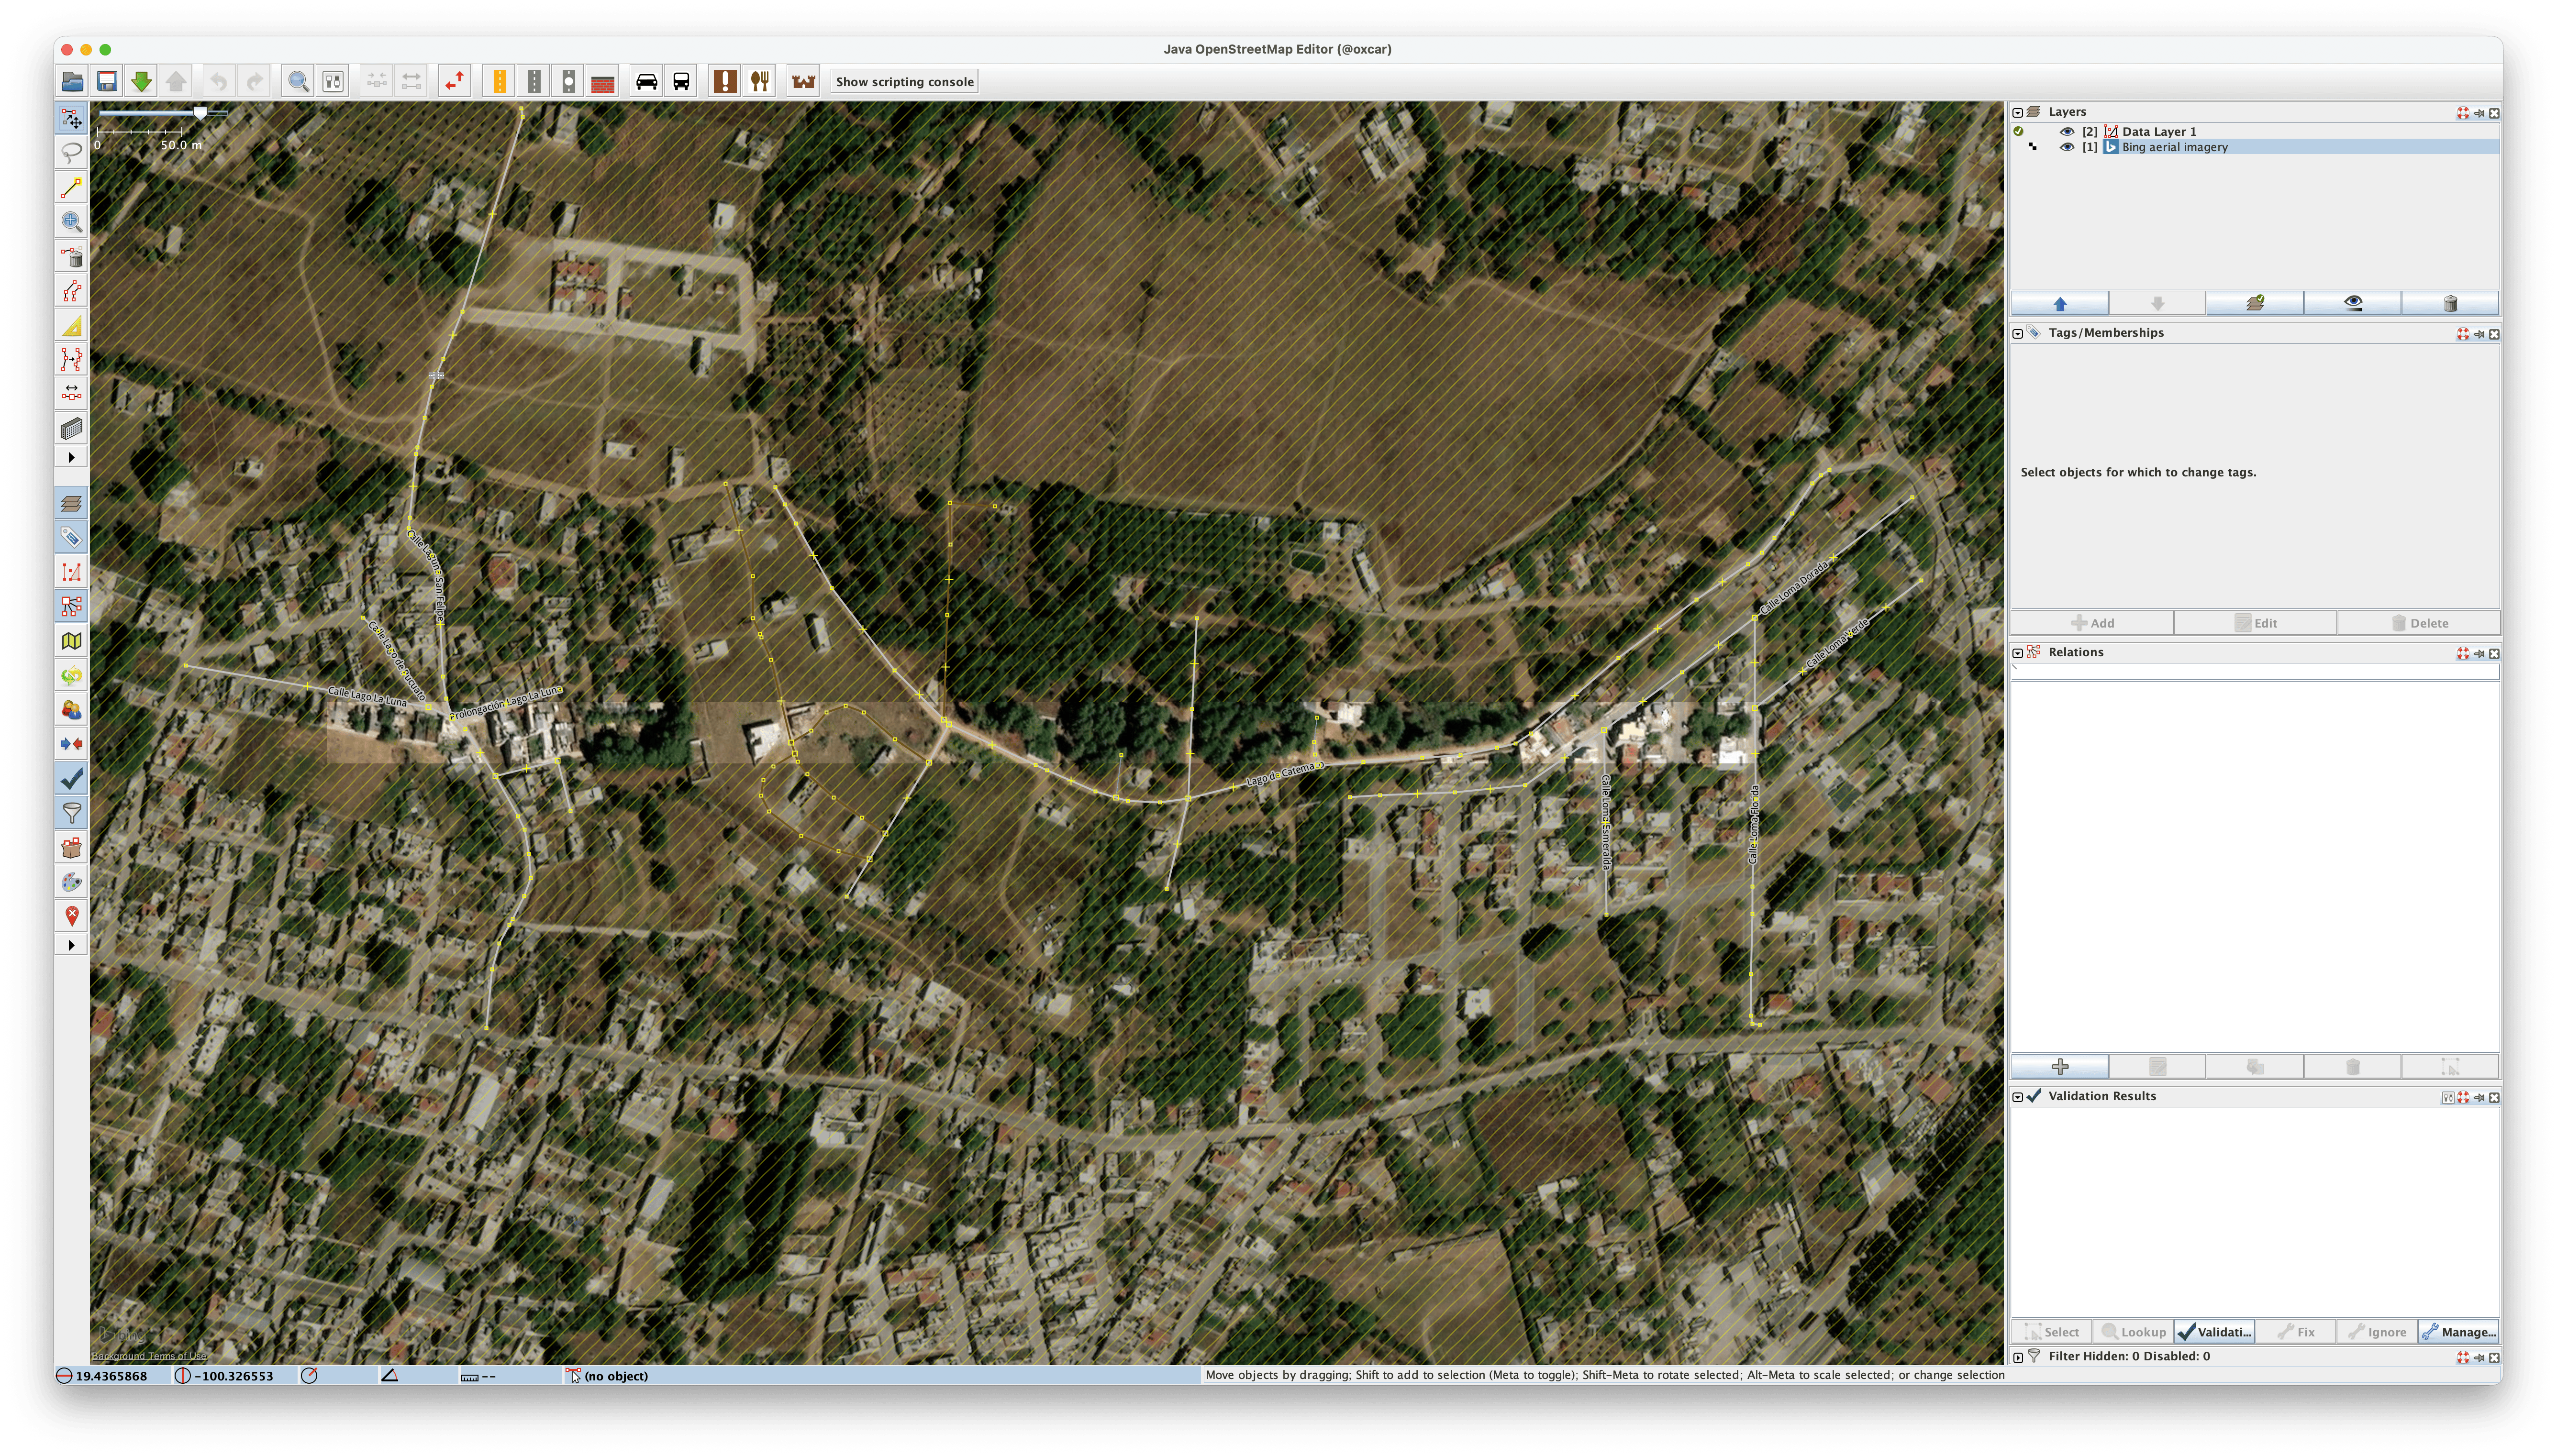Expand the Filter panel
2557x1456 pixels.
point(2018,1357)
